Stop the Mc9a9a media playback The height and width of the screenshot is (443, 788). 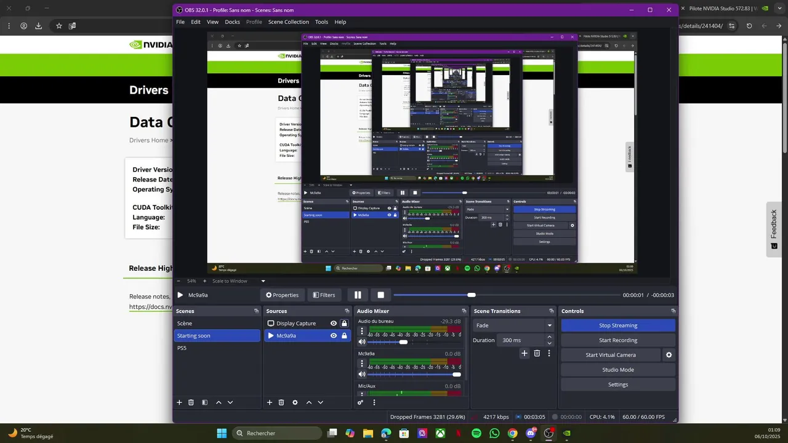pyautogui.click(x=380, y=295)
